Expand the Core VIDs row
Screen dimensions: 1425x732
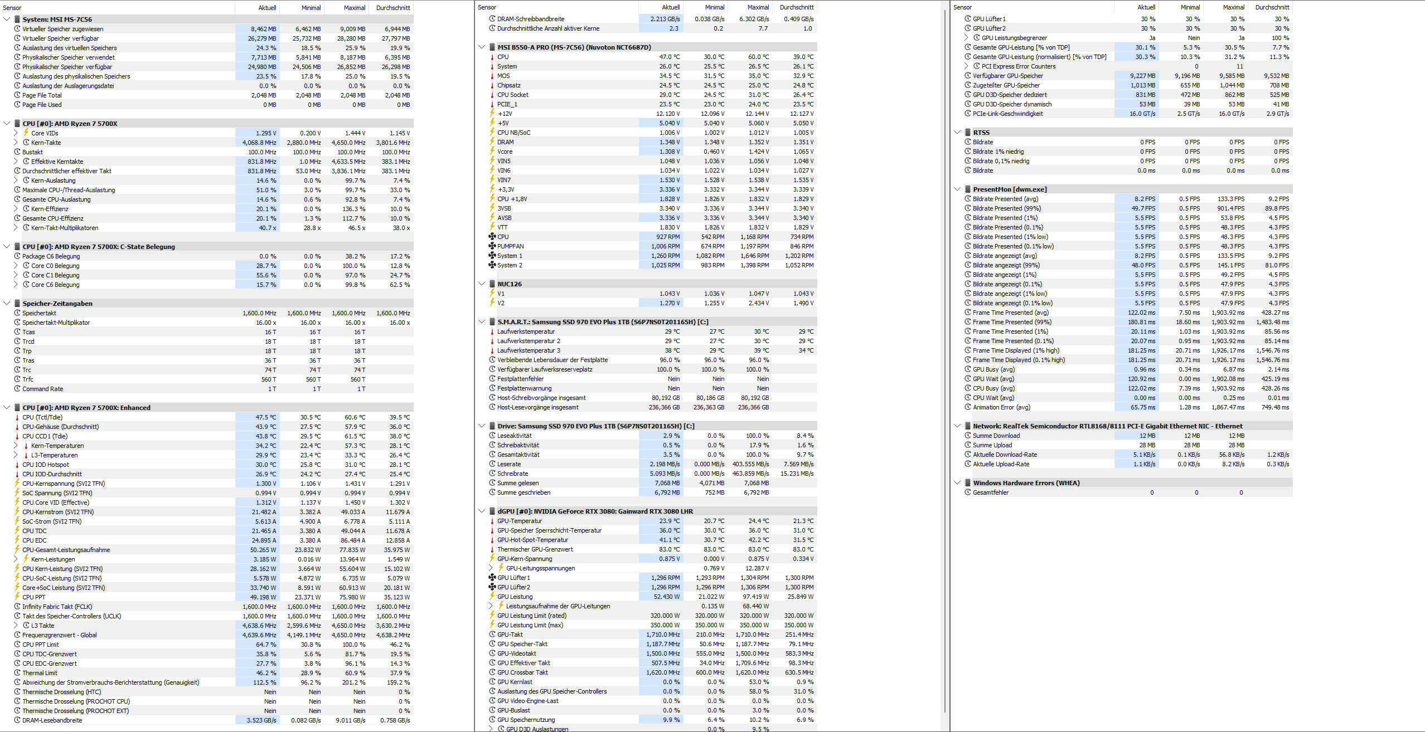click(16, 133)
